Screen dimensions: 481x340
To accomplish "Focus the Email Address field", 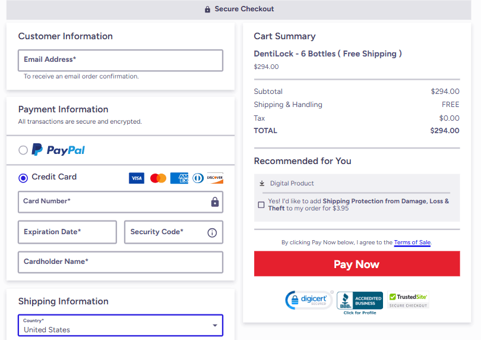I will 121,60.
